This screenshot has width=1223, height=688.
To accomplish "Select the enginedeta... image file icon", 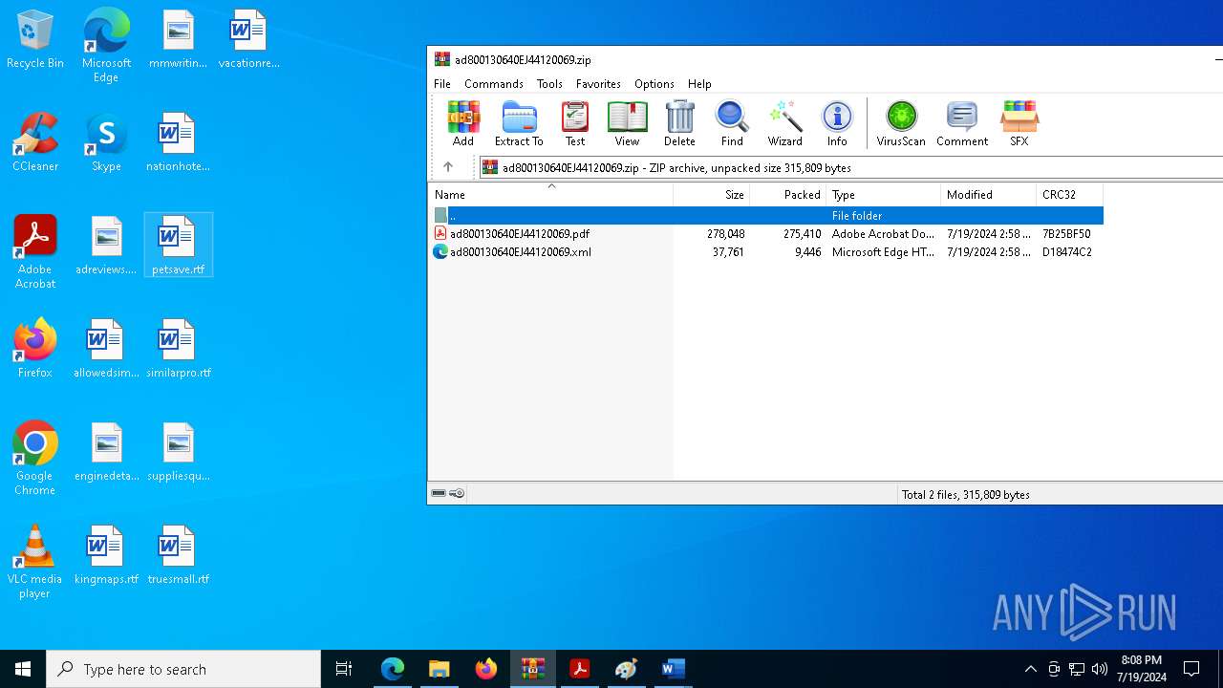I will coord(106,452).
